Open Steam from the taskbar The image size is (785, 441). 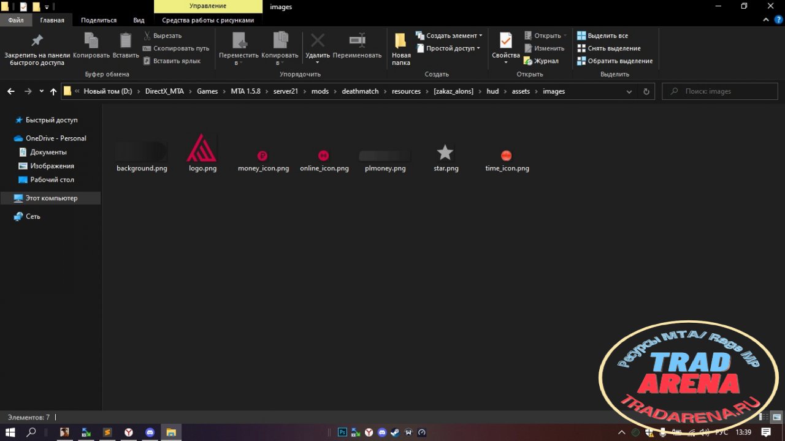tap(396, 432)
